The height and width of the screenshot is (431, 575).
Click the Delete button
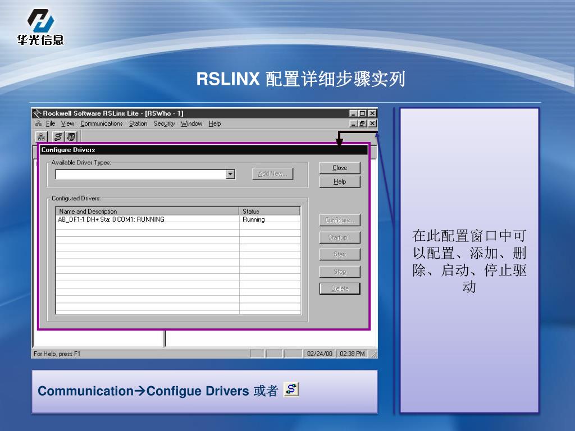click(x=340, y=288)
